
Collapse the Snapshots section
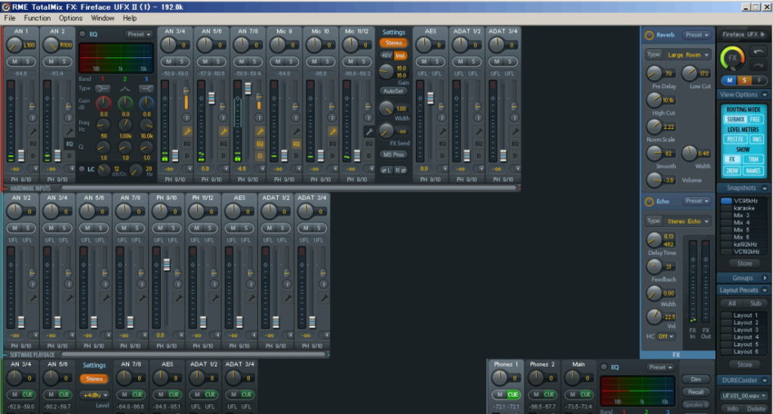point(765,188)
